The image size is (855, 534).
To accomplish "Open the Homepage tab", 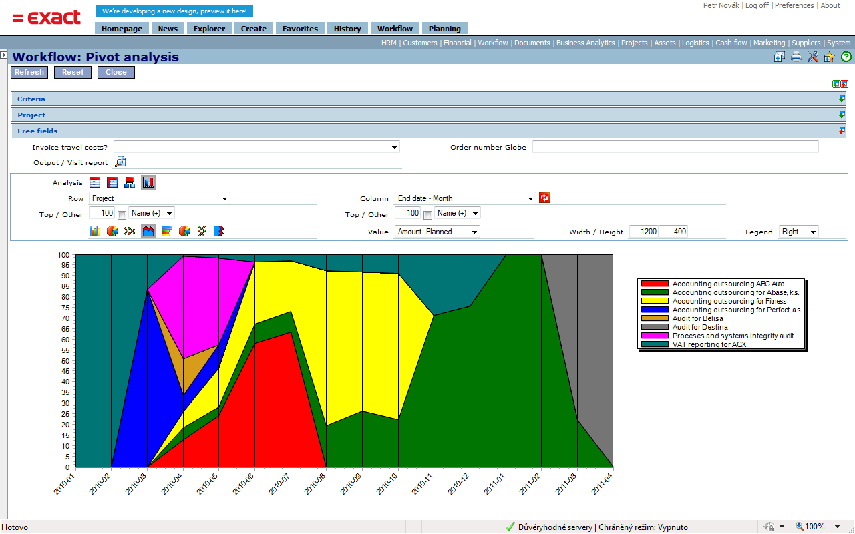I will pyautogui.click(x=122, y=28).
